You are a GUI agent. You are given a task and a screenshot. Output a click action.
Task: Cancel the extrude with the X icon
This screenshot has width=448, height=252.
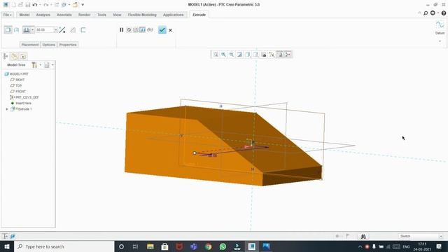[x=170, y=30]
